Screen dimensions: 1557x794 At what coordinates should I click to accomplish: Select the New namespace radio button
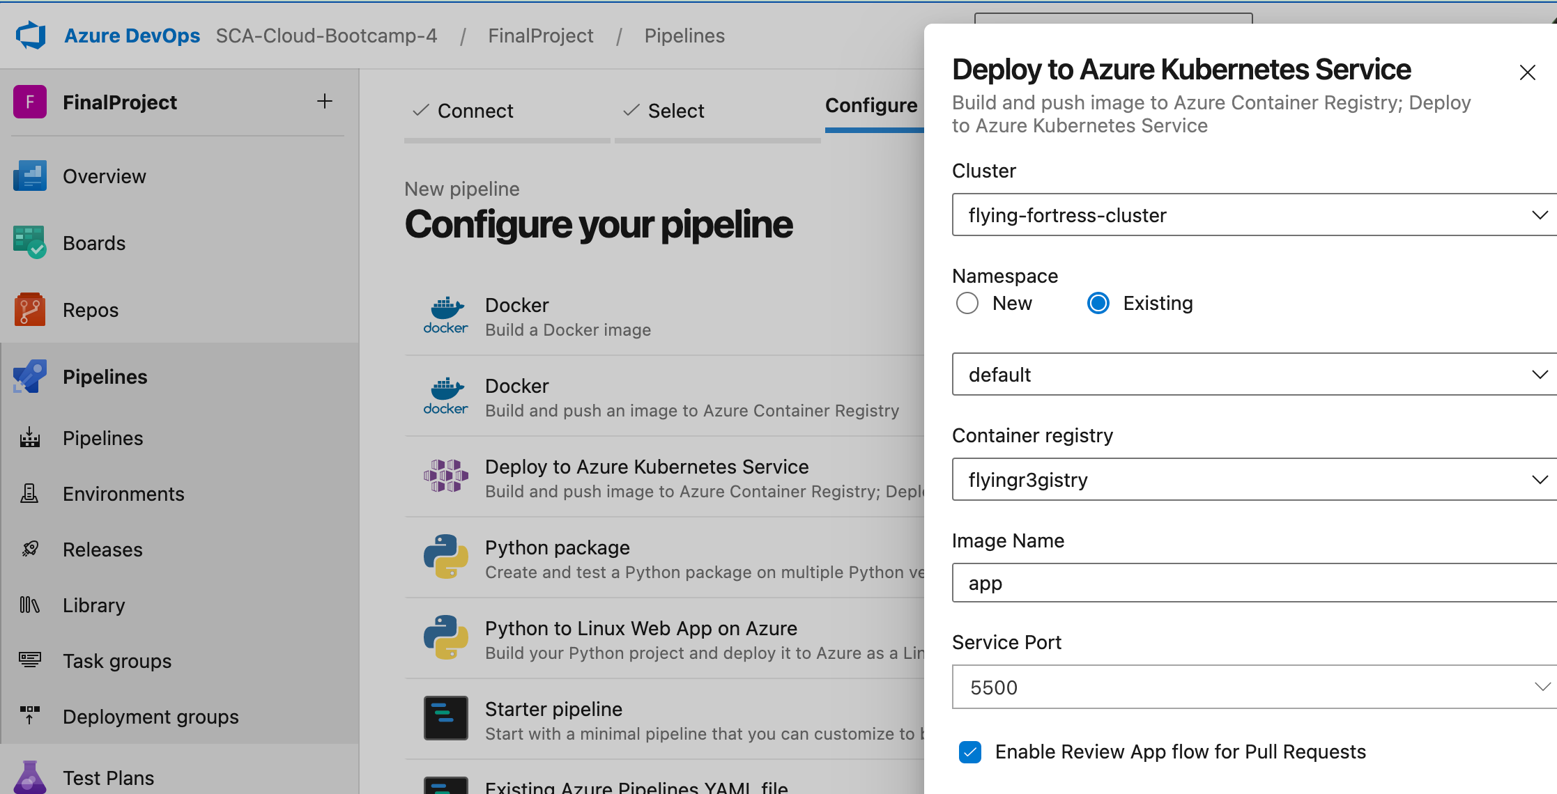[967, 303]
